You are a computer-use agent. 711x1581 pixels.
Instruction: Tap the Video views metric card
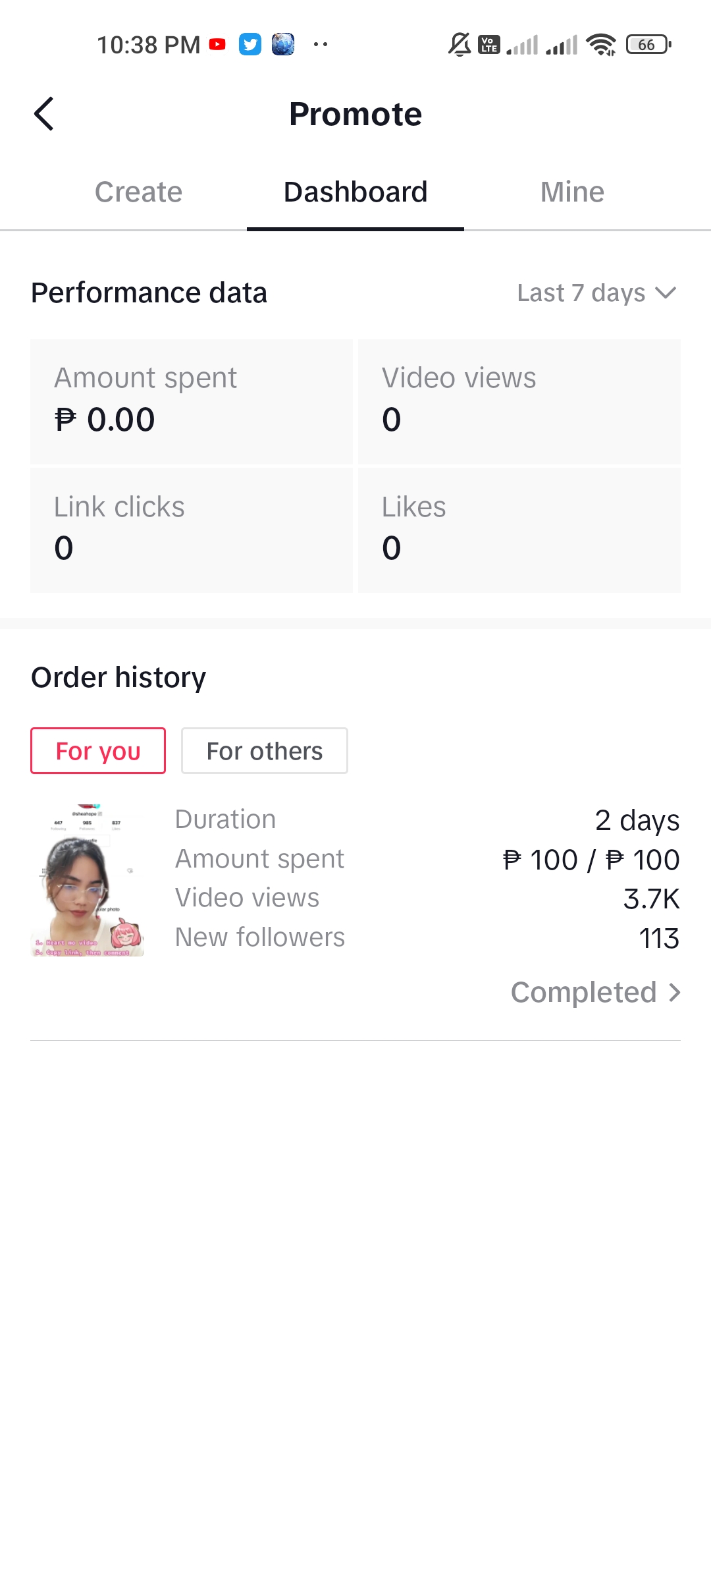click(x=519, y=402)
